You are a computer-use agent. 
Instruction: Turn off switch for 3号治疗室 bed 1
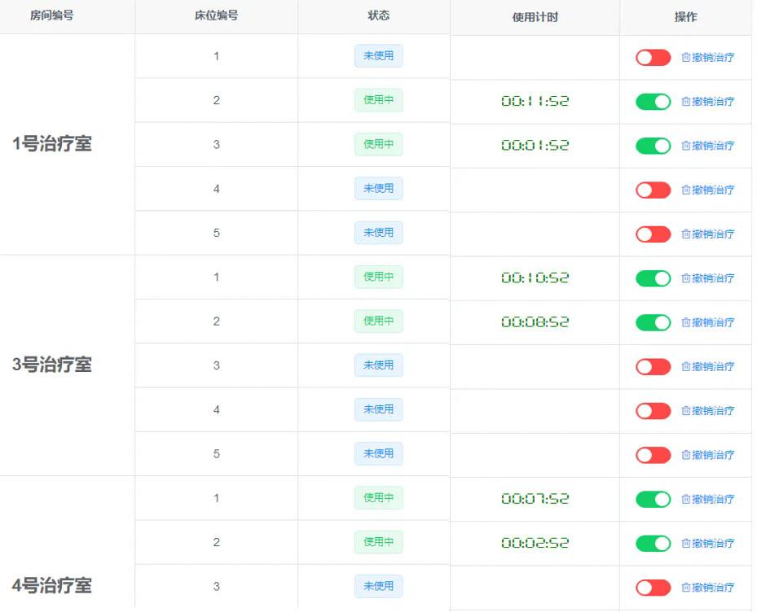tap(653, 278)
